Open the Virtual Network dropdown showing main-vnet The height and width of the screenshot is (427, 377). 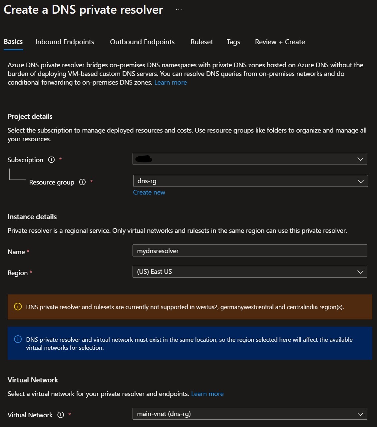click(x=250, y=414)
